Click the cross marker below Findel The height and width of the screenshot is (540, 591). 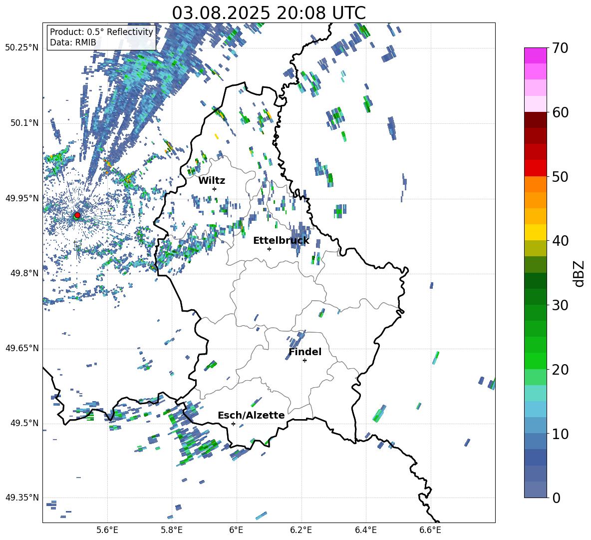[304, 361]
